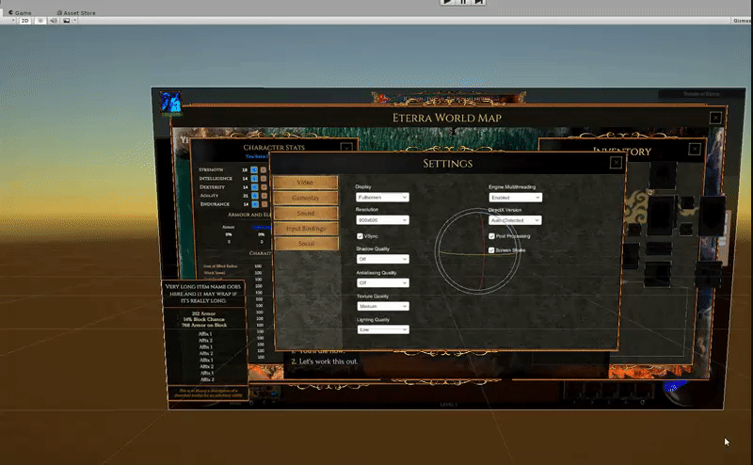Click the character portrait icon
This screenshot has width=753, height=465.
click(x=170, y=103)
